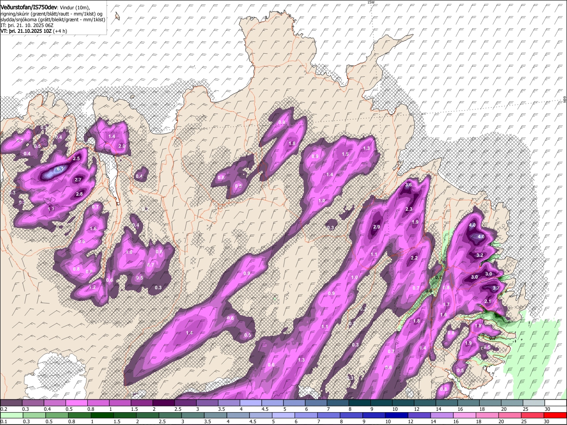567x425 pixels.
Task: Click the VT valid time line
Action: 34,31
